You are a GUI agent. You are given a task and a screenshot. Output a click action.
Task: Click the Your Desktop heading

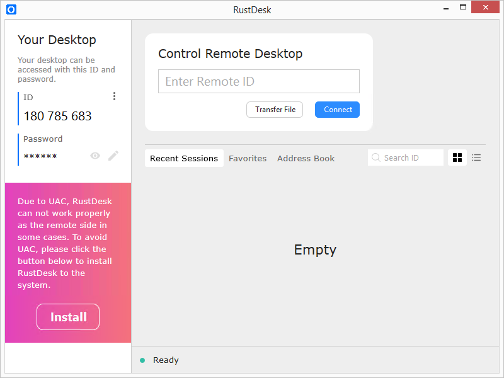click(57, 40)
